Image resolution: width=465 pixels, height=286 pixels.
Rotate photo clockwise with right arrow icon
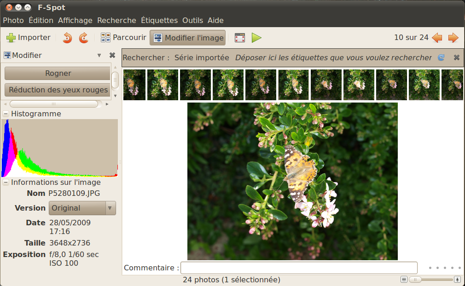(x=83, y=38)
